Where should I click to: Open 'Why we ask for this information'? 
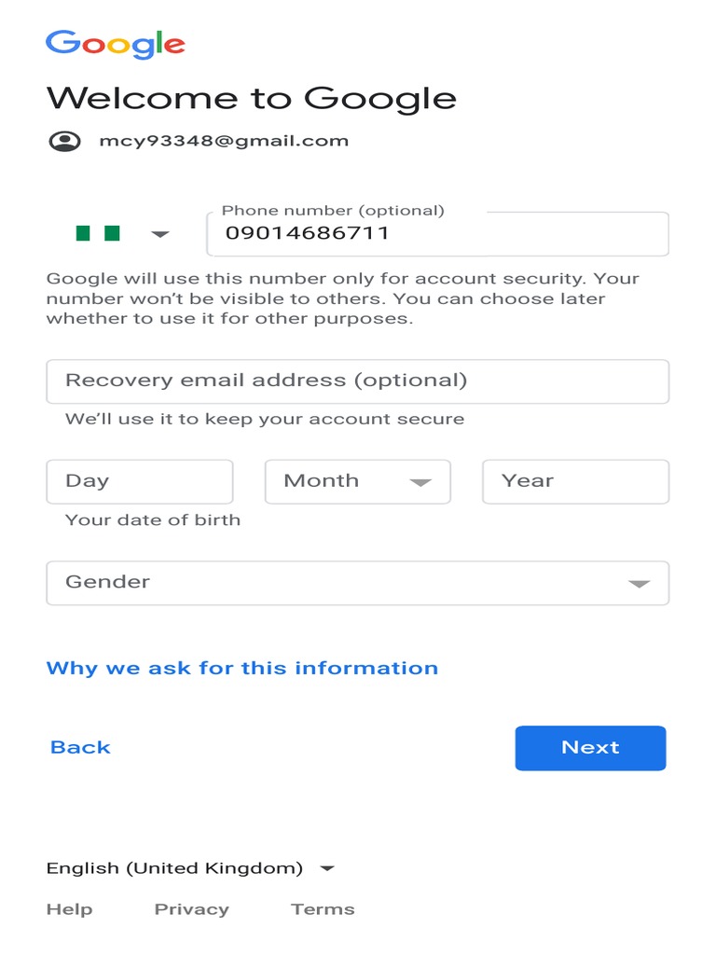coord(241,668)
